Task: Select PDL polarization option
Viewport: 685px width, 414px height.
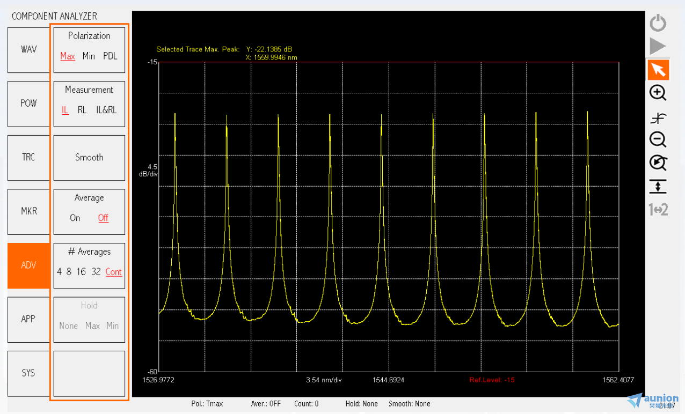Action: (x=110, y=56)
